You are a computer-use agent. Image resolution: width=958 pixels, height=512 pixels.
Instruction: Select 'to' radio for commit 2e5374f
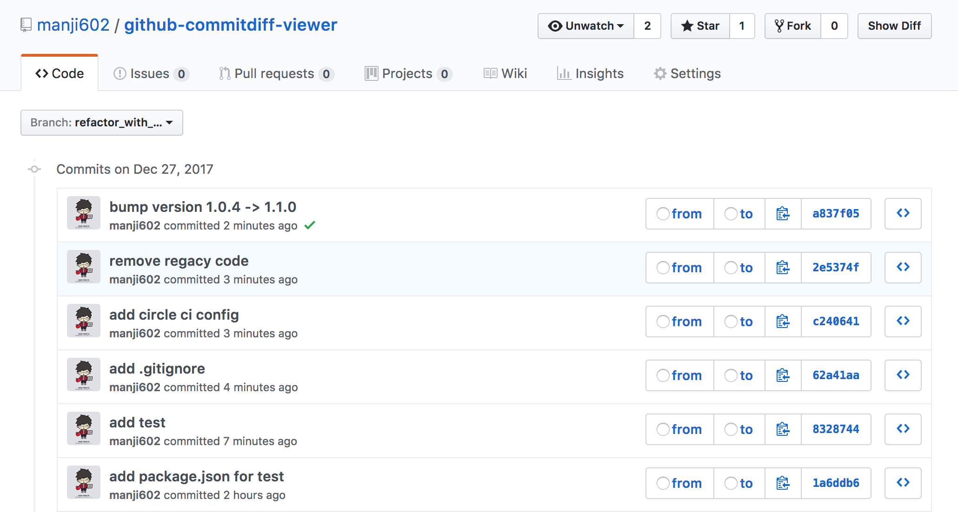731,268
